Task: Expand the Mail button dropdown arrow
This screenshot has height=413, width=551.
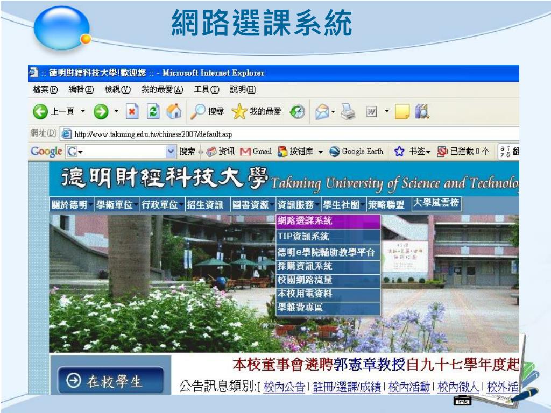Action: tap(333, 112)
